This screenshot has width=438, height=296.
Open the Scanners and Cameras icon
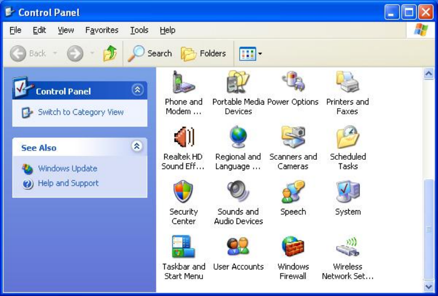click(x=293, y=137)
